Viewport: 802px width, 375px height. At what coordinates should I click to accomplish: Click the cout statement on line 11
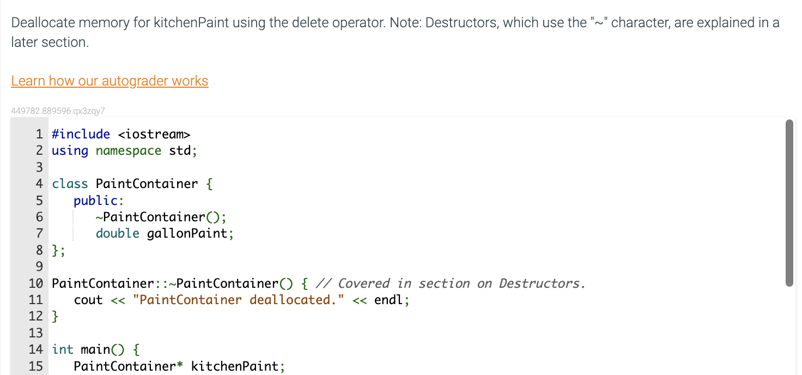(x=88, y=300)
